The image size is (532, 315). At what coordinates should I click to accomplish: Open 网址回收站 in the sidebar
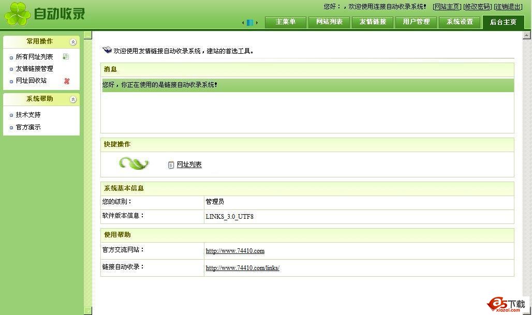pyautogui.click(x=31, y=81)
